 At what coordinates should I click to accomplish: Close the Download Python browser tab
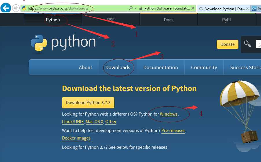coord(247,9)
